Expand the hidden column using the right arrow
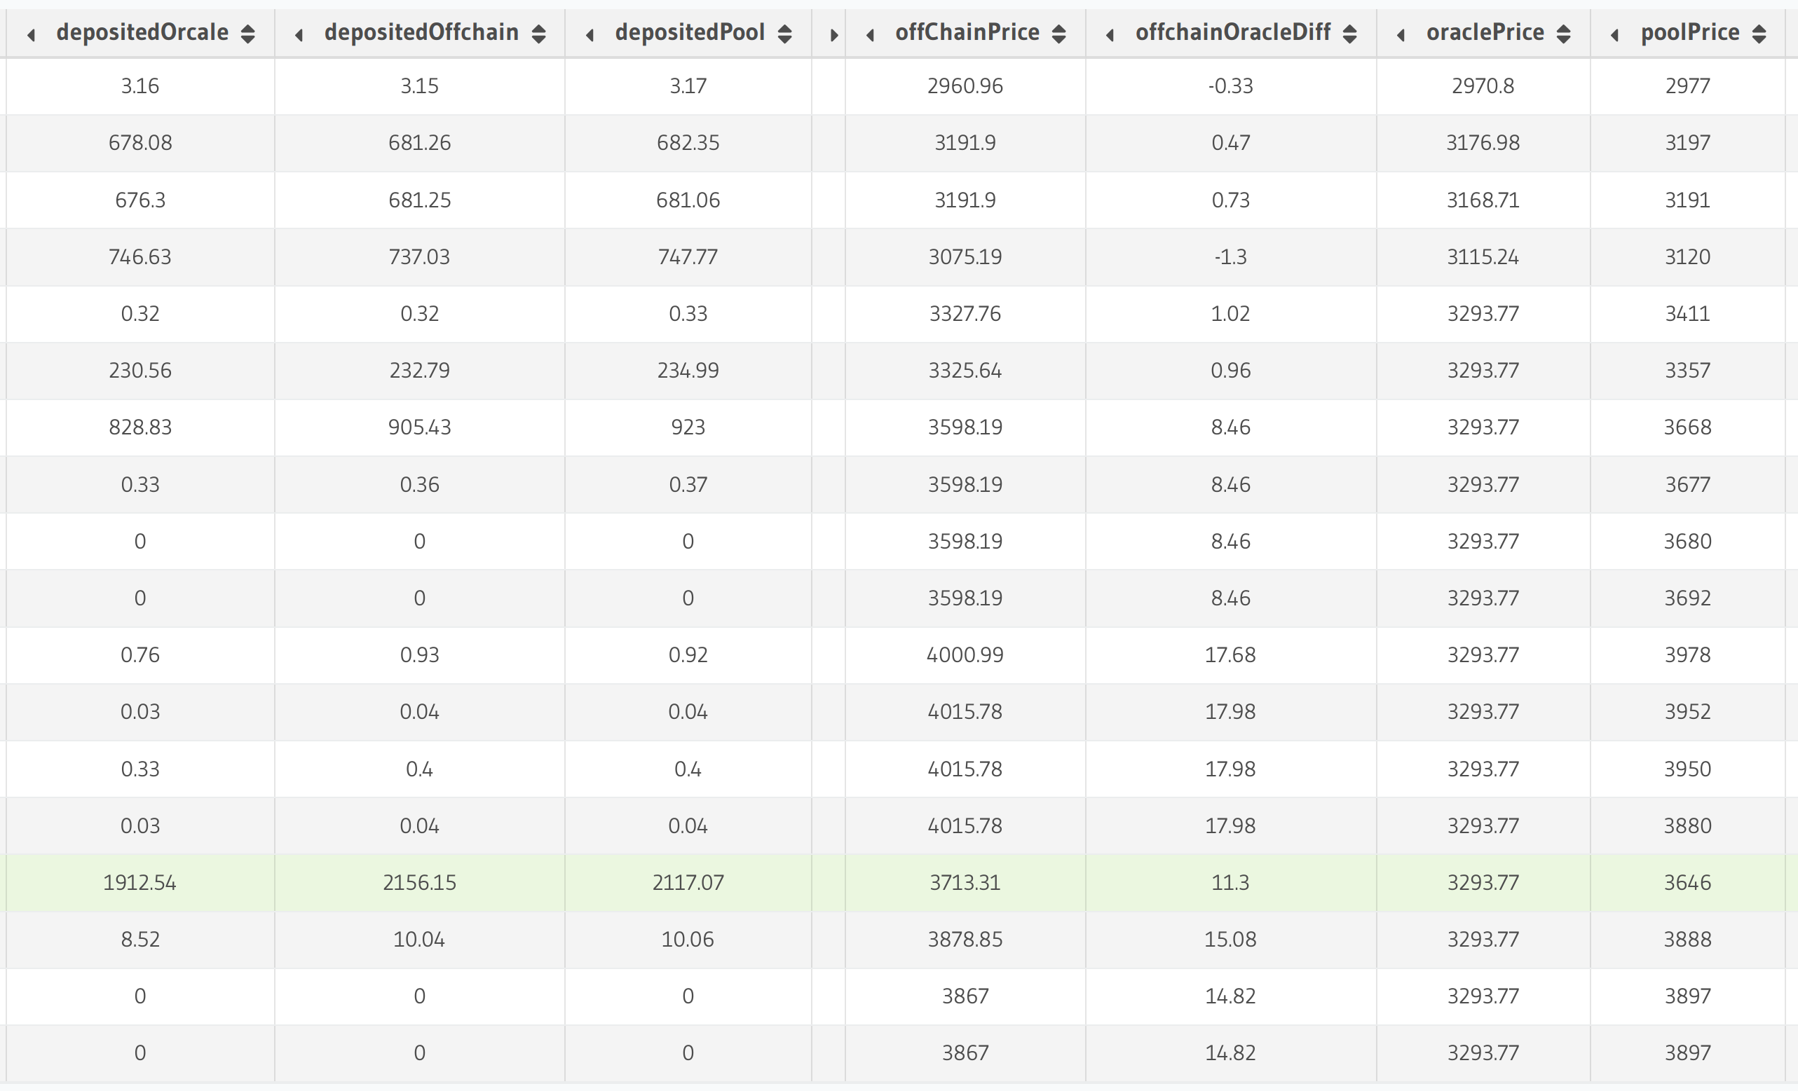 coord(833,32)
